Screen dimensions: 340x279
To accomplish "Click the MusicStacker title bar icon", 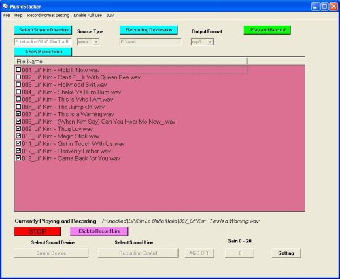I will [x=5, y=6].
